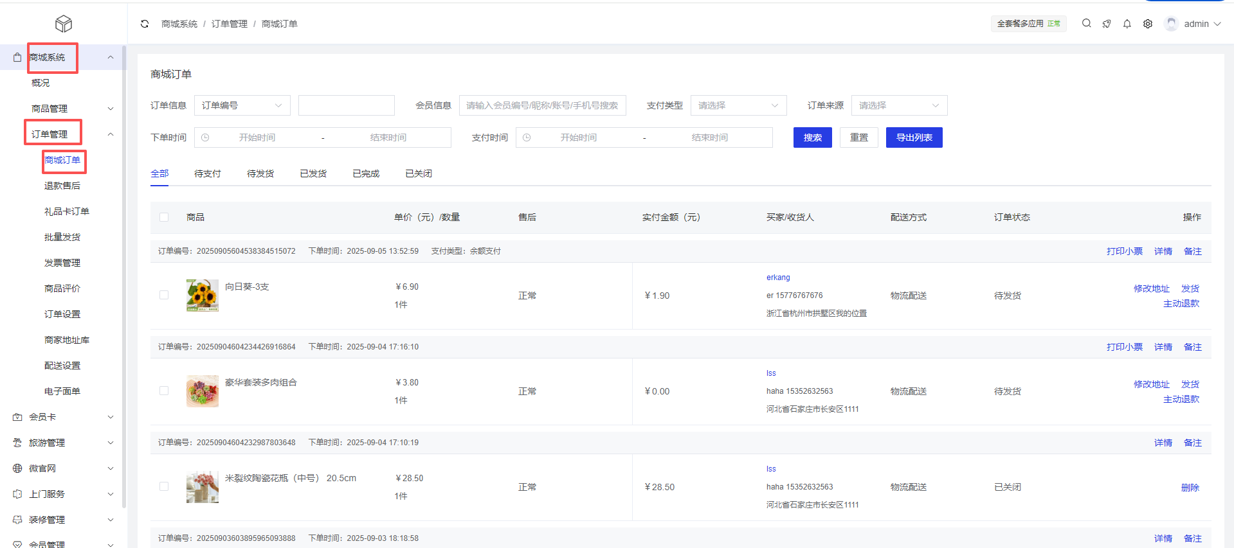The width and height of the screenshot is (1234, 548).
Task: Click the sunflower product thumbnail
Action: 203,295
